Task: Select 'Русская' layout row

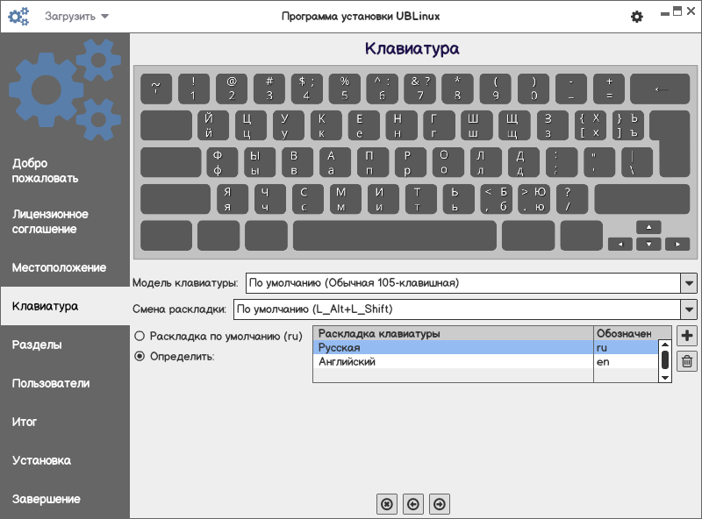Action: [x=486, y=348]
